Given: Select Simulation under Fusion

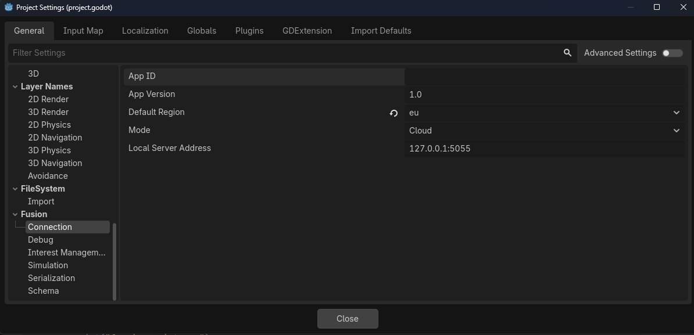Looking at the screenshot, I should tap(48, 265).
